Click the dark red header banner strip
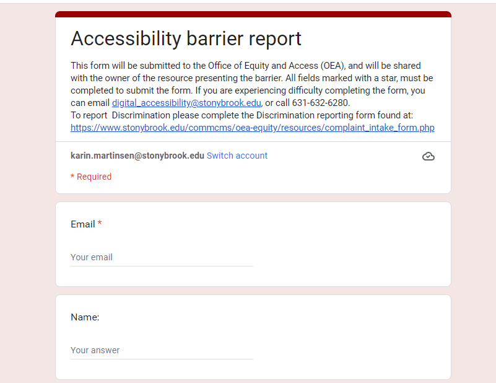Image resolution: width=496 pixels, height=383 pixels. 253,12
